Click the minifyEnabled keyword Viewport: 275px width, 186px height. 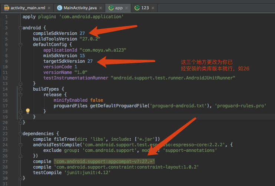70,100
